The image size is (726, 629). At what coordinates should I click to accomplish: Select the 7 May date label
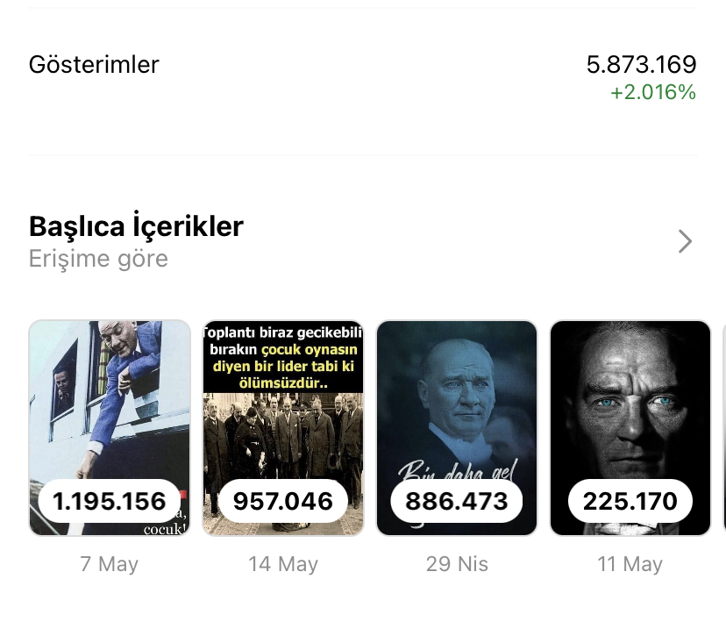click(110, 564)
